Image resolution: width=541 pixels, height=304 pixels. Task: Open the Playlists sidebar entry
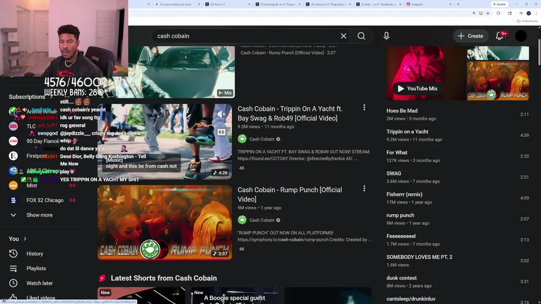click(x=42, y=269)
